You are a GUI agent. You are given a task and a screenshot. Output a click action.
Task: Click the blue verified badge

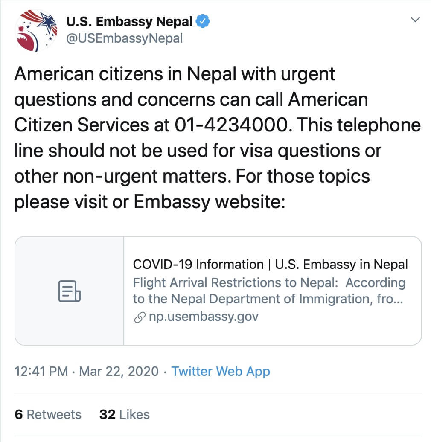click(201, 21)
